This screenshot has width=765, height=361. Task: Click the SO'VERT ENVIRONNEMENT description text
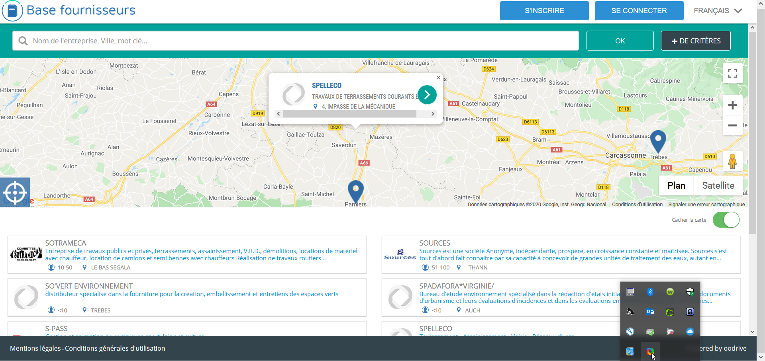pyautogui.click(x=192, y=294)
